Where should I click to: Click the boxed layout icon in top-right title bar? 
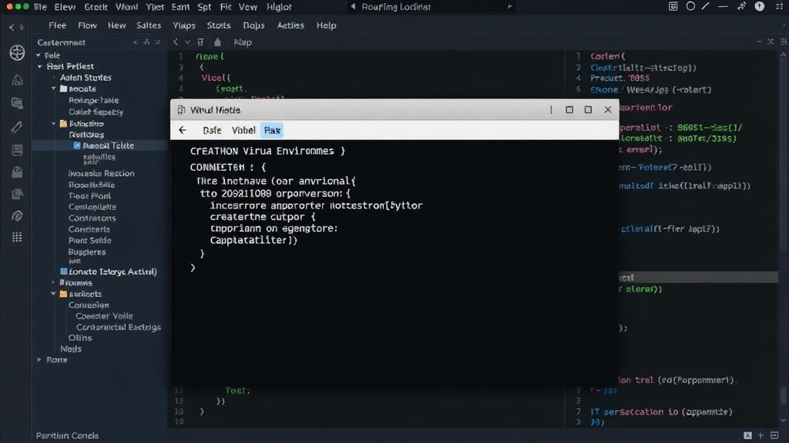(673, 6)
